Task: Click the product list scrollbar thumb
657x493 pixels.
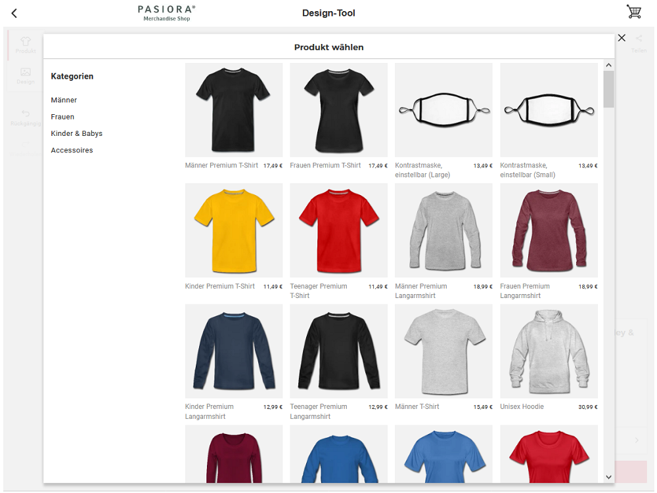Action: [609, 89]
